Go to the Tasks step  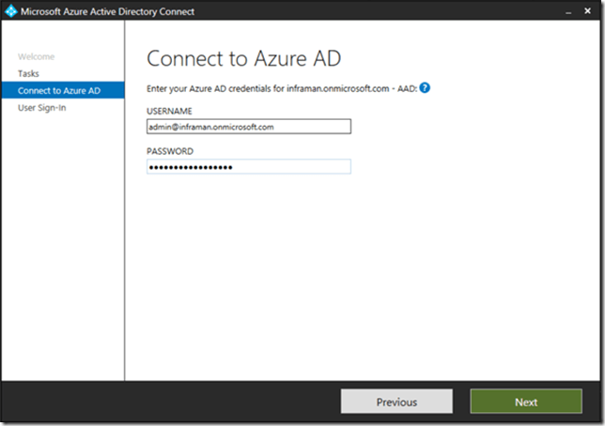coord(28,73)
